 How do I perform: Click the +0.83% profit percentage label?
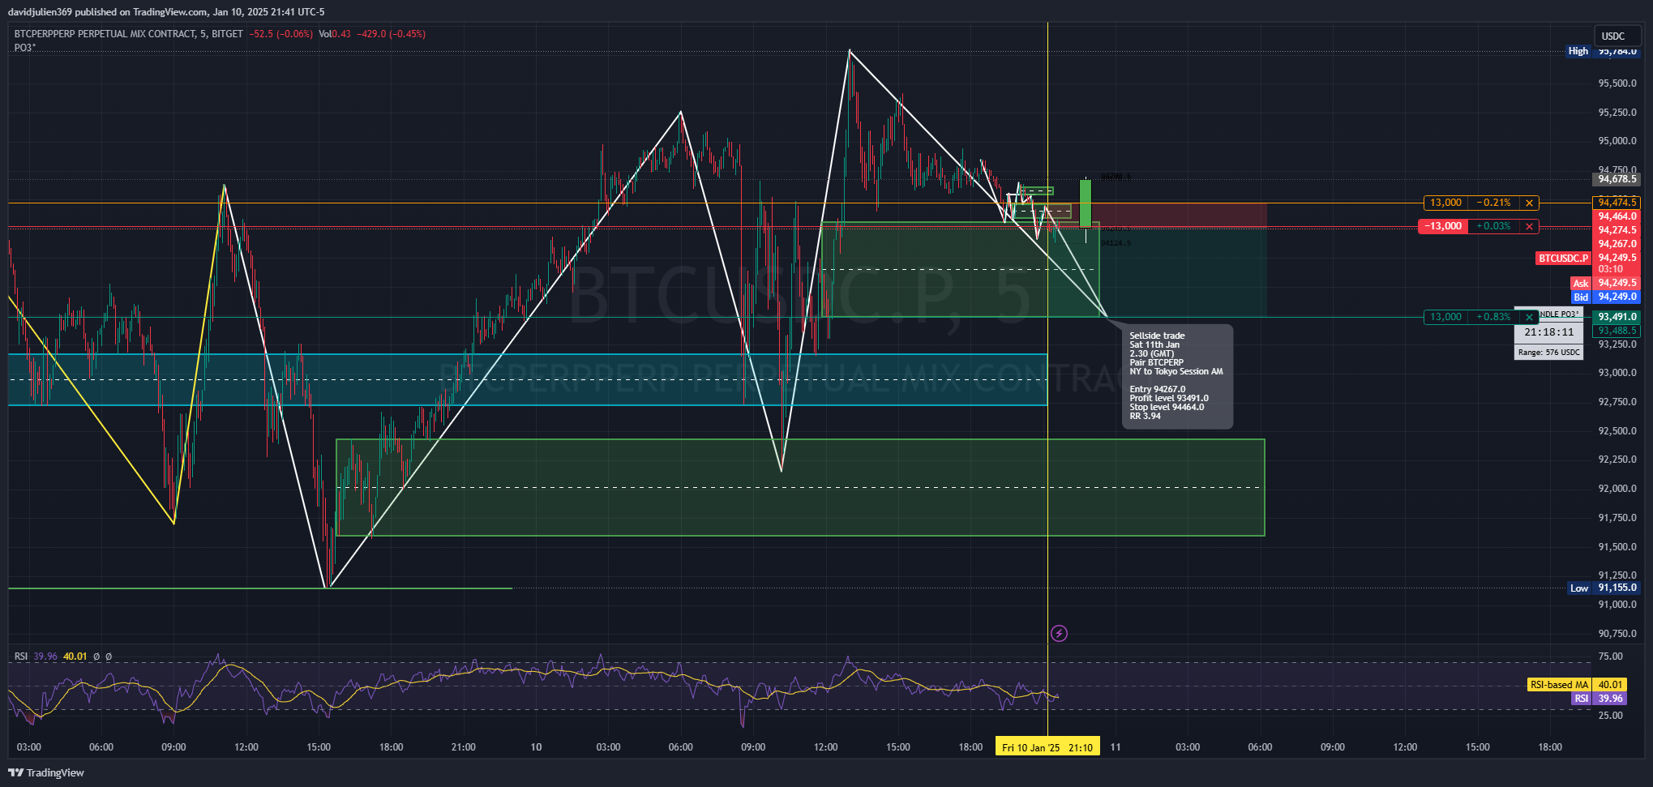1494,317
